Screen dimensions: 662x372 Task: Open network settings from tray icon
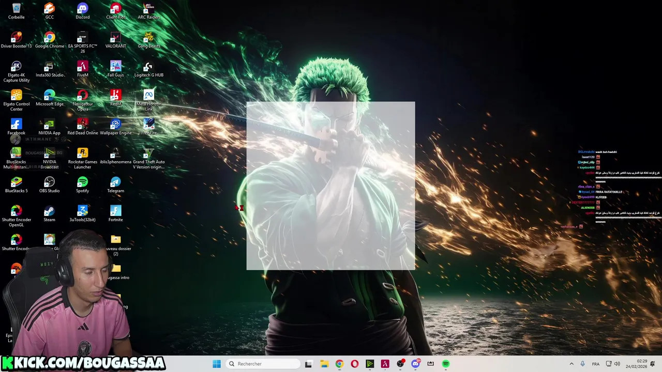(609, 364)
